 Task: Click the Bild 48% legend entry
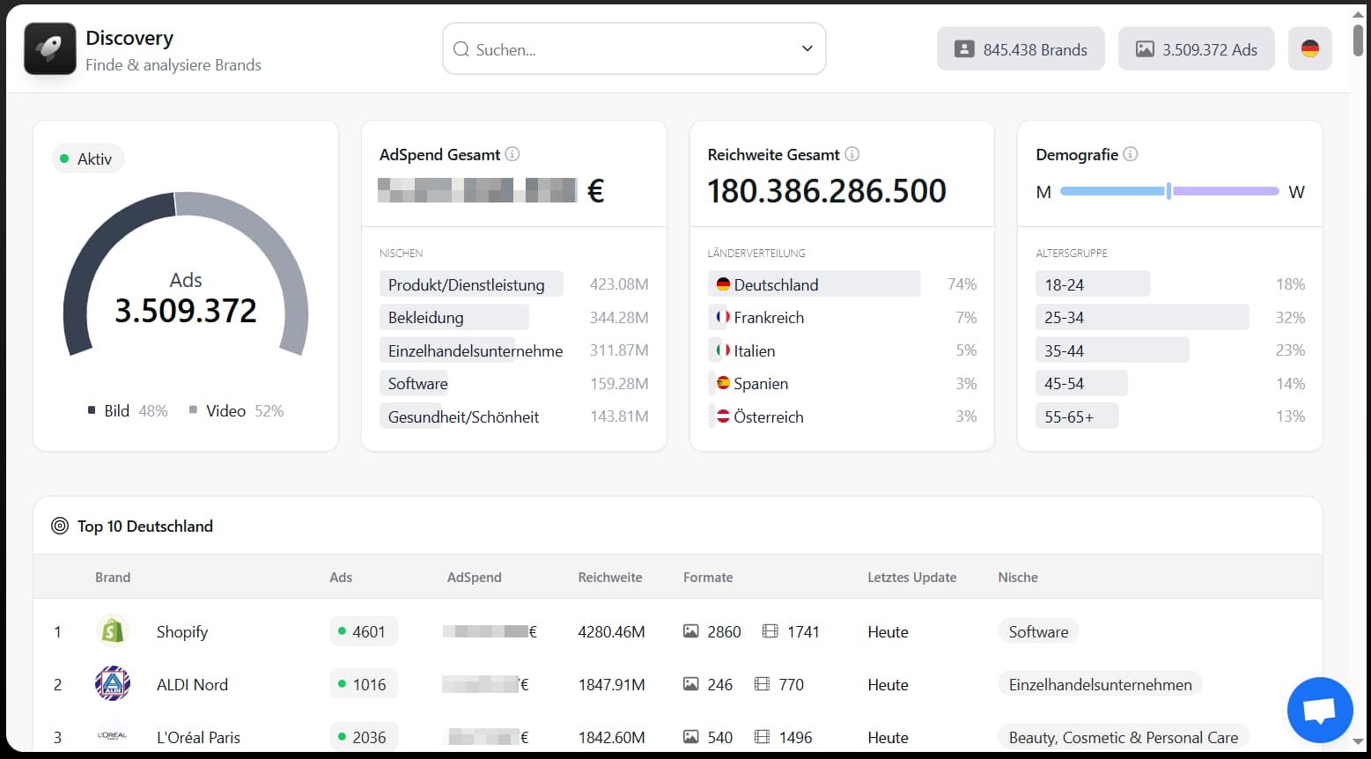pos(128,411)
